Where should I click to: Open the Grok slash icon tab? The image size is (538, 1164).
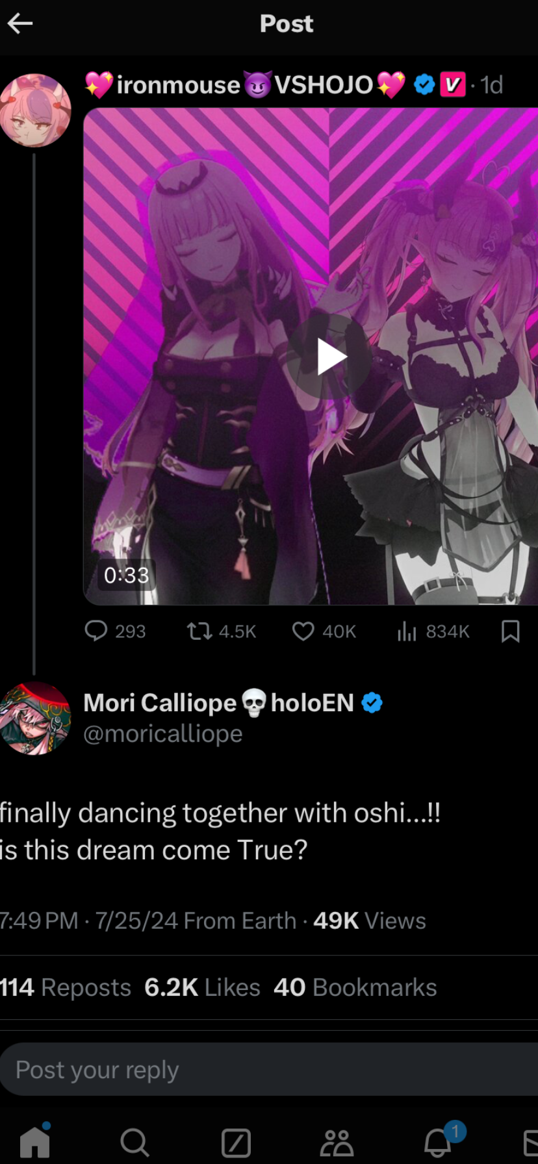click(236, 1143)
